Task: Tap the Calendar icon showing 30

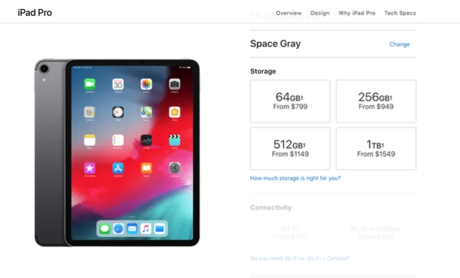Action: [118, 84]
